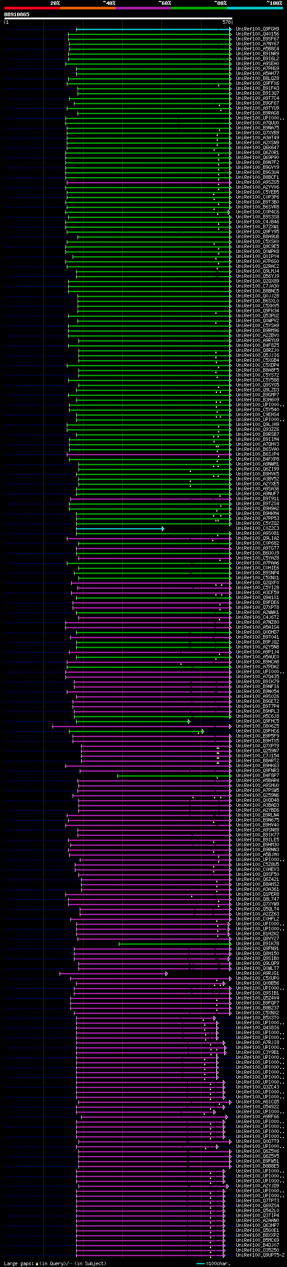Click the orange ~40% identity legend segment
The width and height of the screenshot is (287, 1267).
[88, 9]
